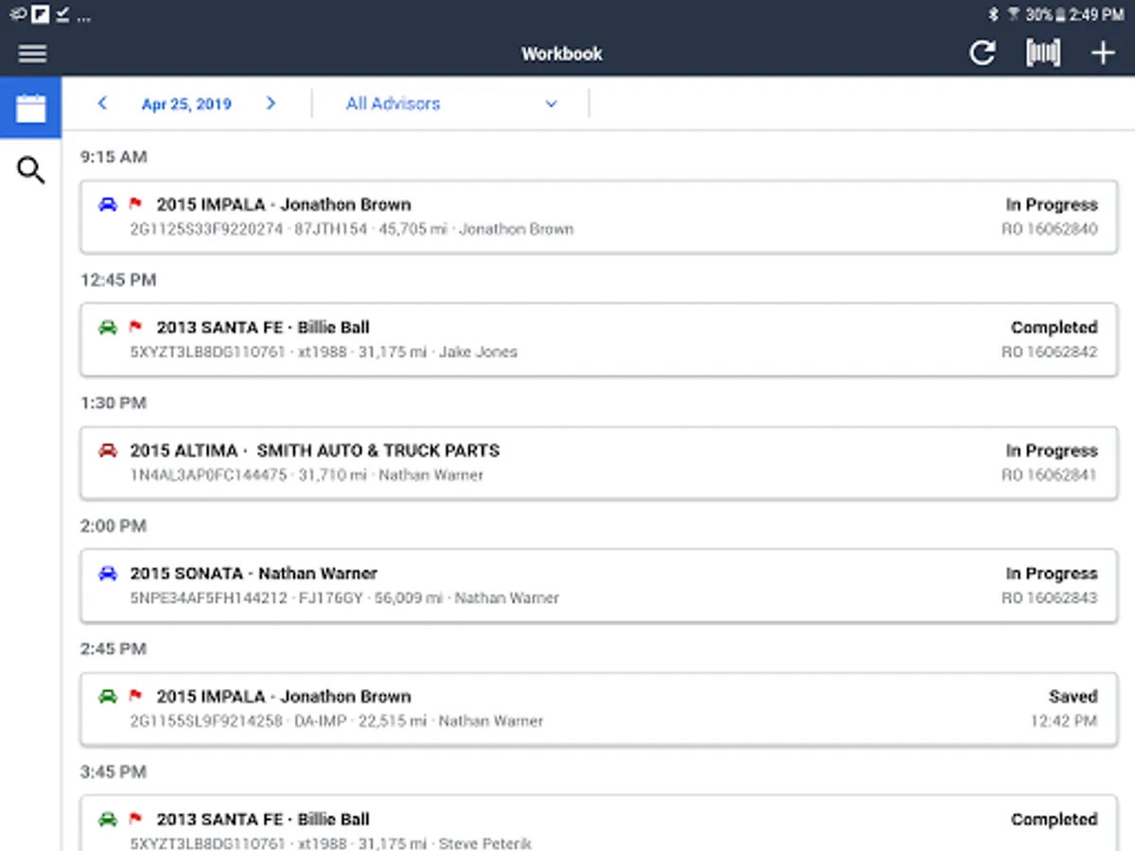The width and height of the screenshot is (1135, 851).
Task: Click the 2:00 PM time header
Action: point(113,526)
